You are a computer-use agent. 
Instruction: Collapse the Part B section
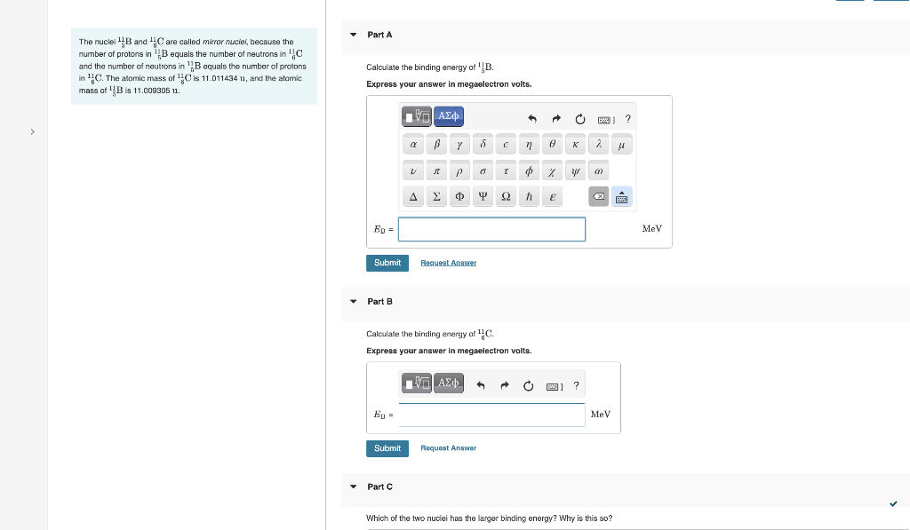click(354, 302)
